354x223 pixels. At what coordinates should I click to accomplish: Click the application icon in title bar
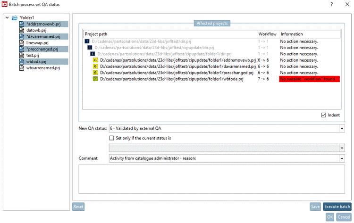coord(5,4)
